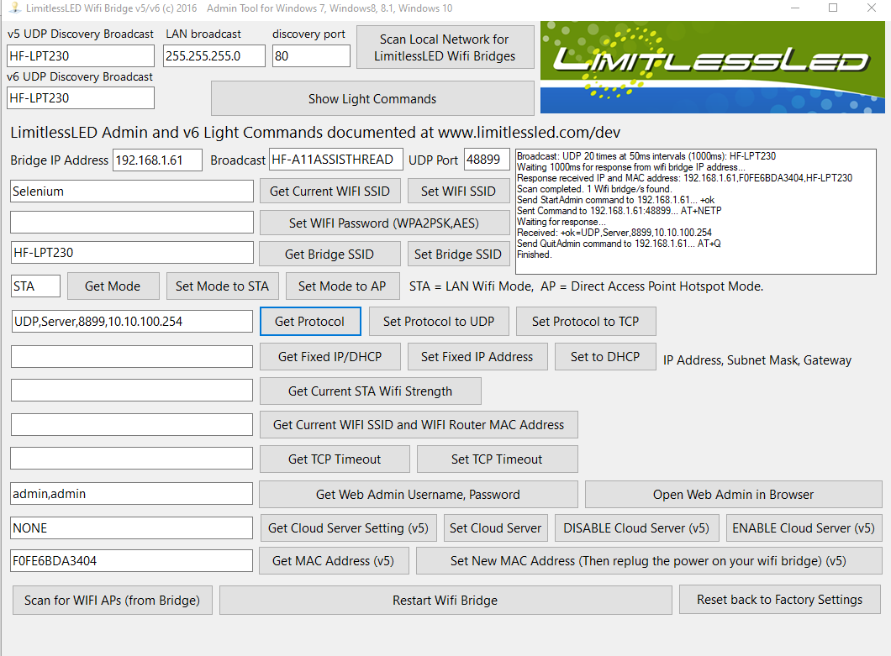Image resolution: width=891 pixels, height=656 pixels.
Task: Click Set WIFI Password (WPA2PSK,AES) button
Action: [385, 223]
